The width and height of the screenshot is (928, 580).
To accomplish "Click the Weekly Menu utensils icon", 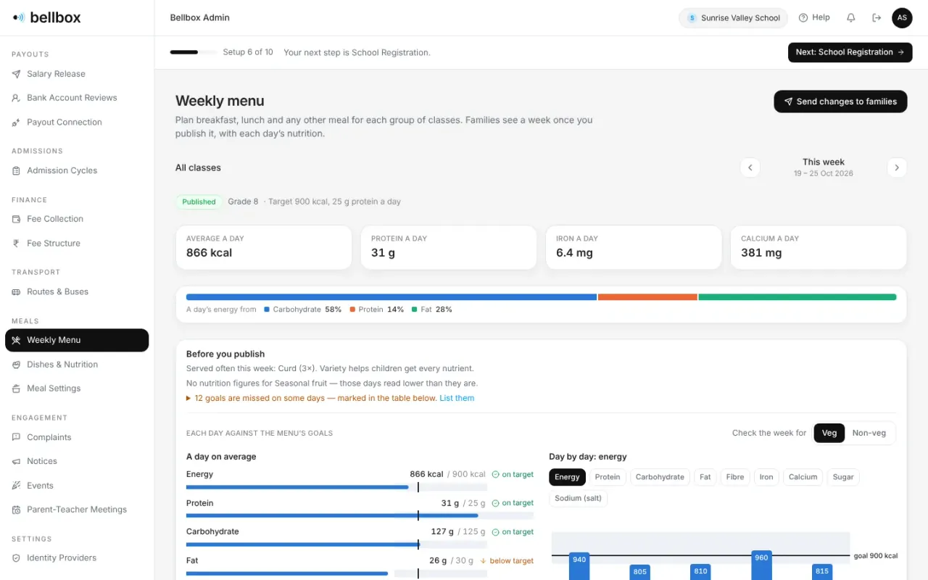I will tap(16, 340).
